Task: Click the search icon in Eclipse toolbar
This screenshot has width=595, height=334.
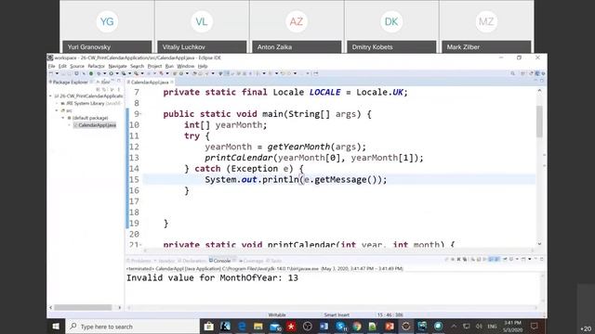Action: 513,73
